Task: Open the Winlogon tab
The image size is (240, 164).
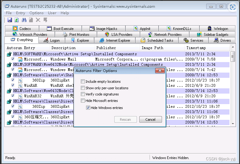Action: (x=217, y=28)
